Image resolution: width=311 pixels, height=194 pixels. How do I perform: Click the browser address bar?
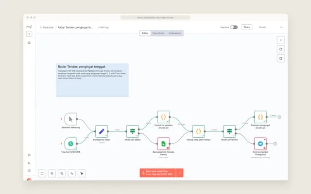tap(155, 17)
